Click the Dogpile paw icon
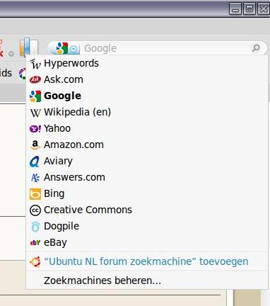 [35, 227]
